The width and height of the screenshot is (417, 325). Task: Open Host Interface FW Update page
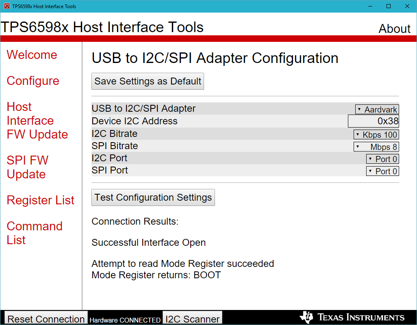[37, 121]
